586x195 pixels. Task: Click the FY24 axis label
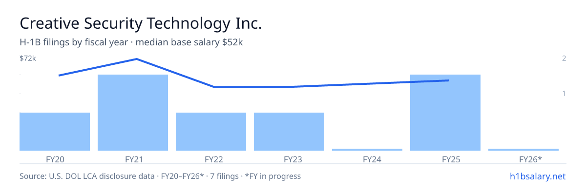click(367, 159)
